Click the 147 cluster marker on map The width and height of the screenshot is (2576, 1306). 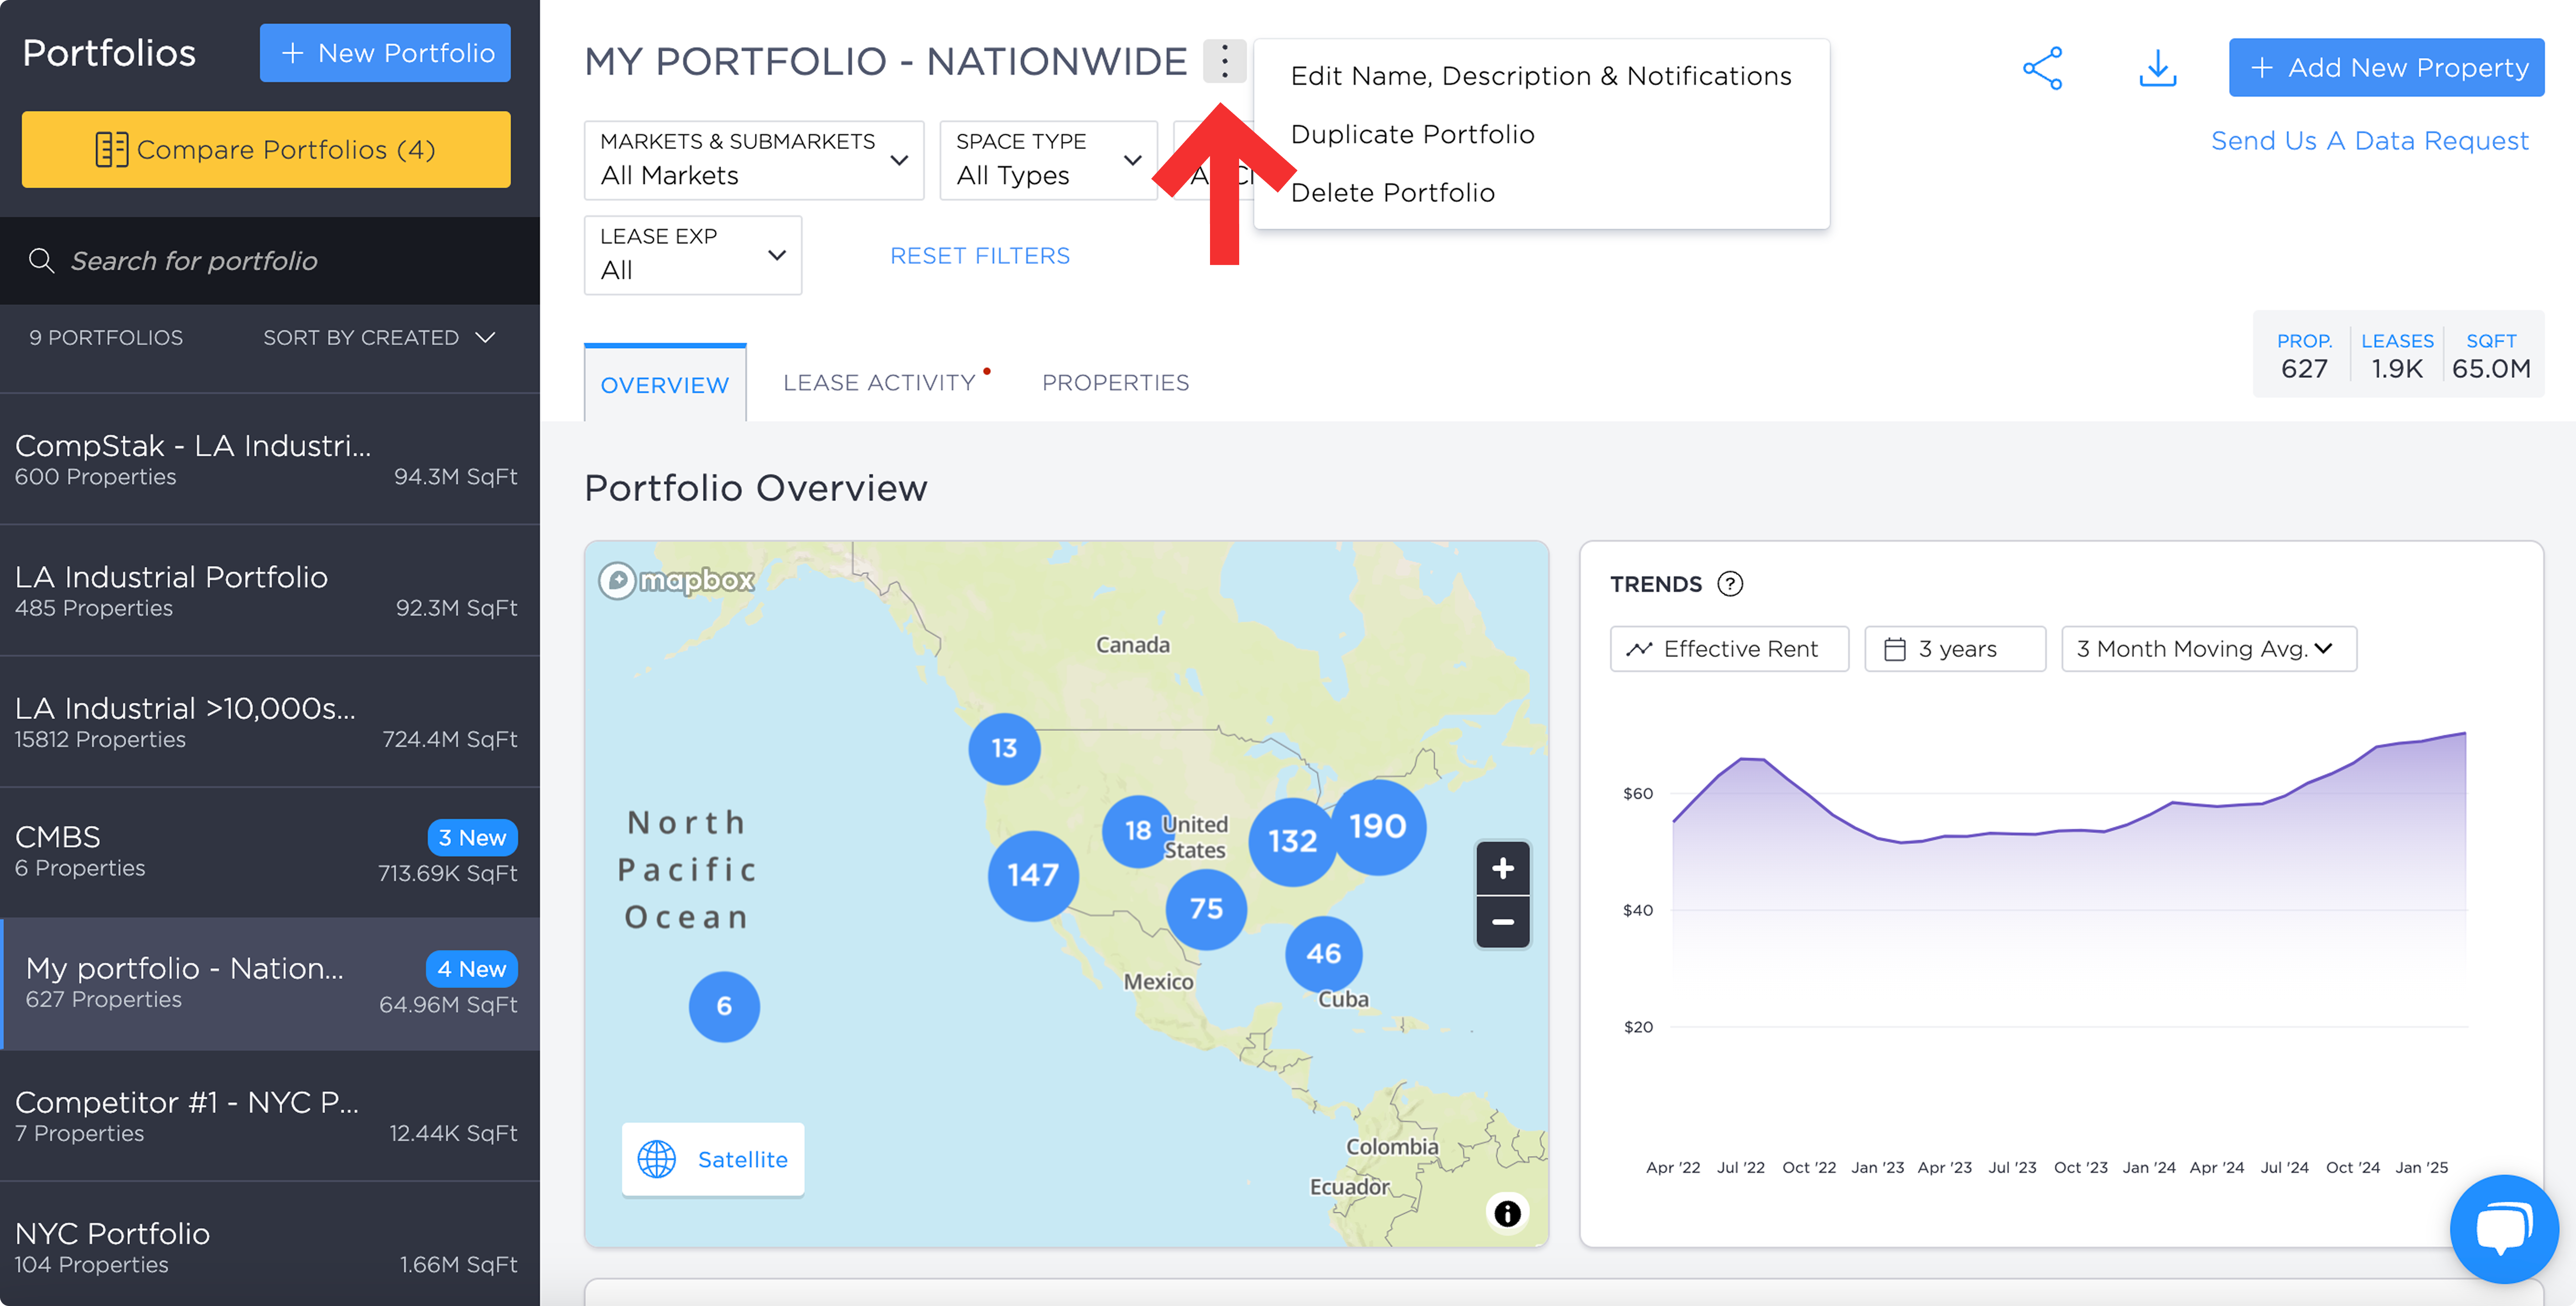coord(1033,875)
